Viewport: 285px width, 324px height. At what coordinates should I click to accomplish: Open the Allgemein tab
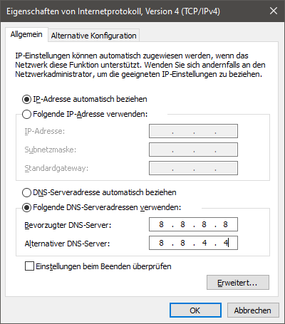click(26, 34)
